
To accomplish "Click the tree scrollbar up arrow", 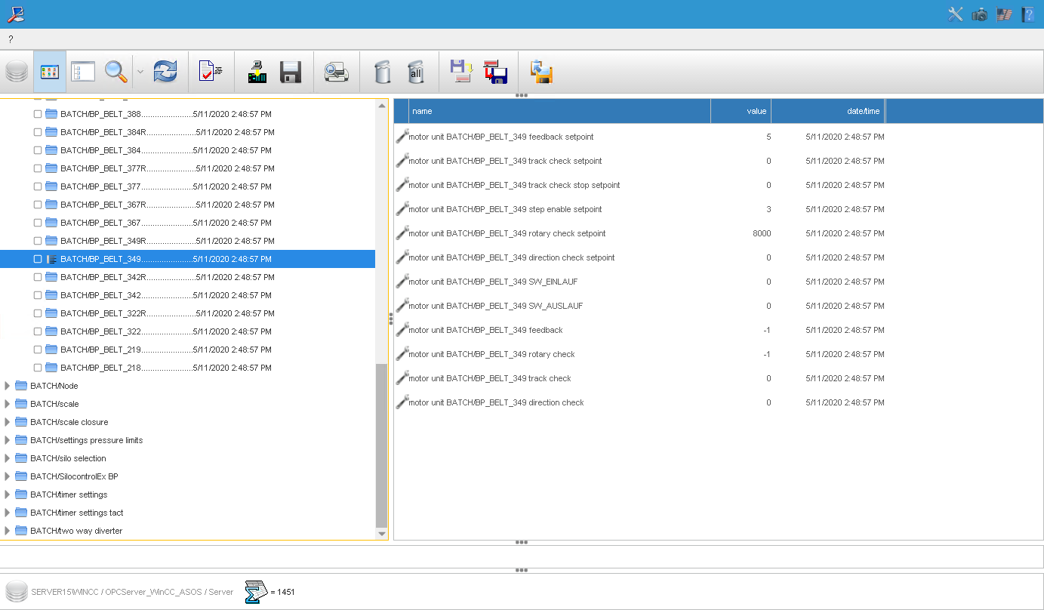I will 381,105.
